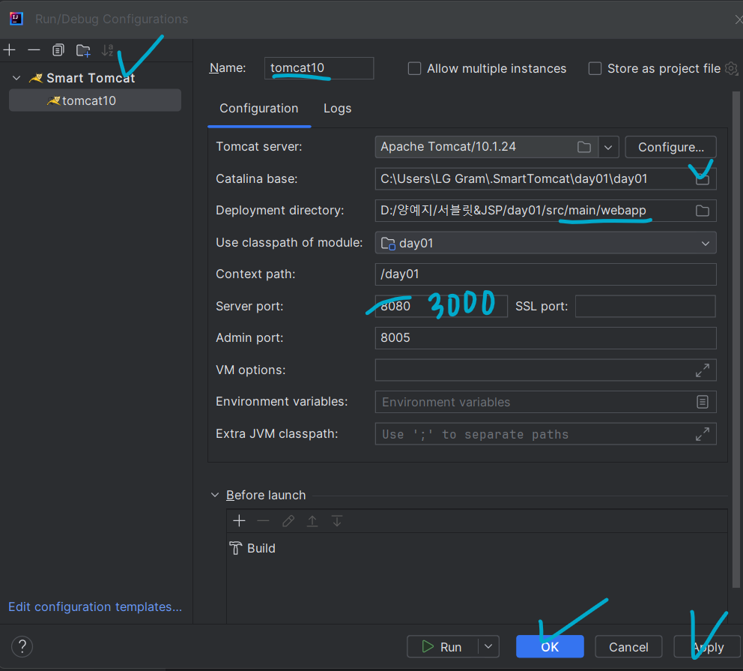Viewport: 743px width, 671px height.
Task: Move Before launch task up
Action: click(312, 521)
